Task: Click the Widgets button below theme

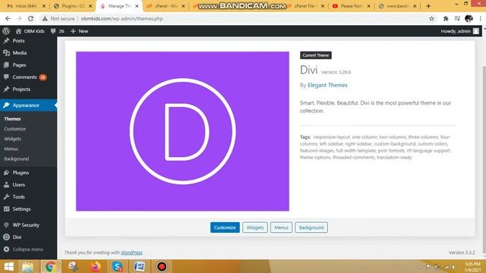Action: 255,227
